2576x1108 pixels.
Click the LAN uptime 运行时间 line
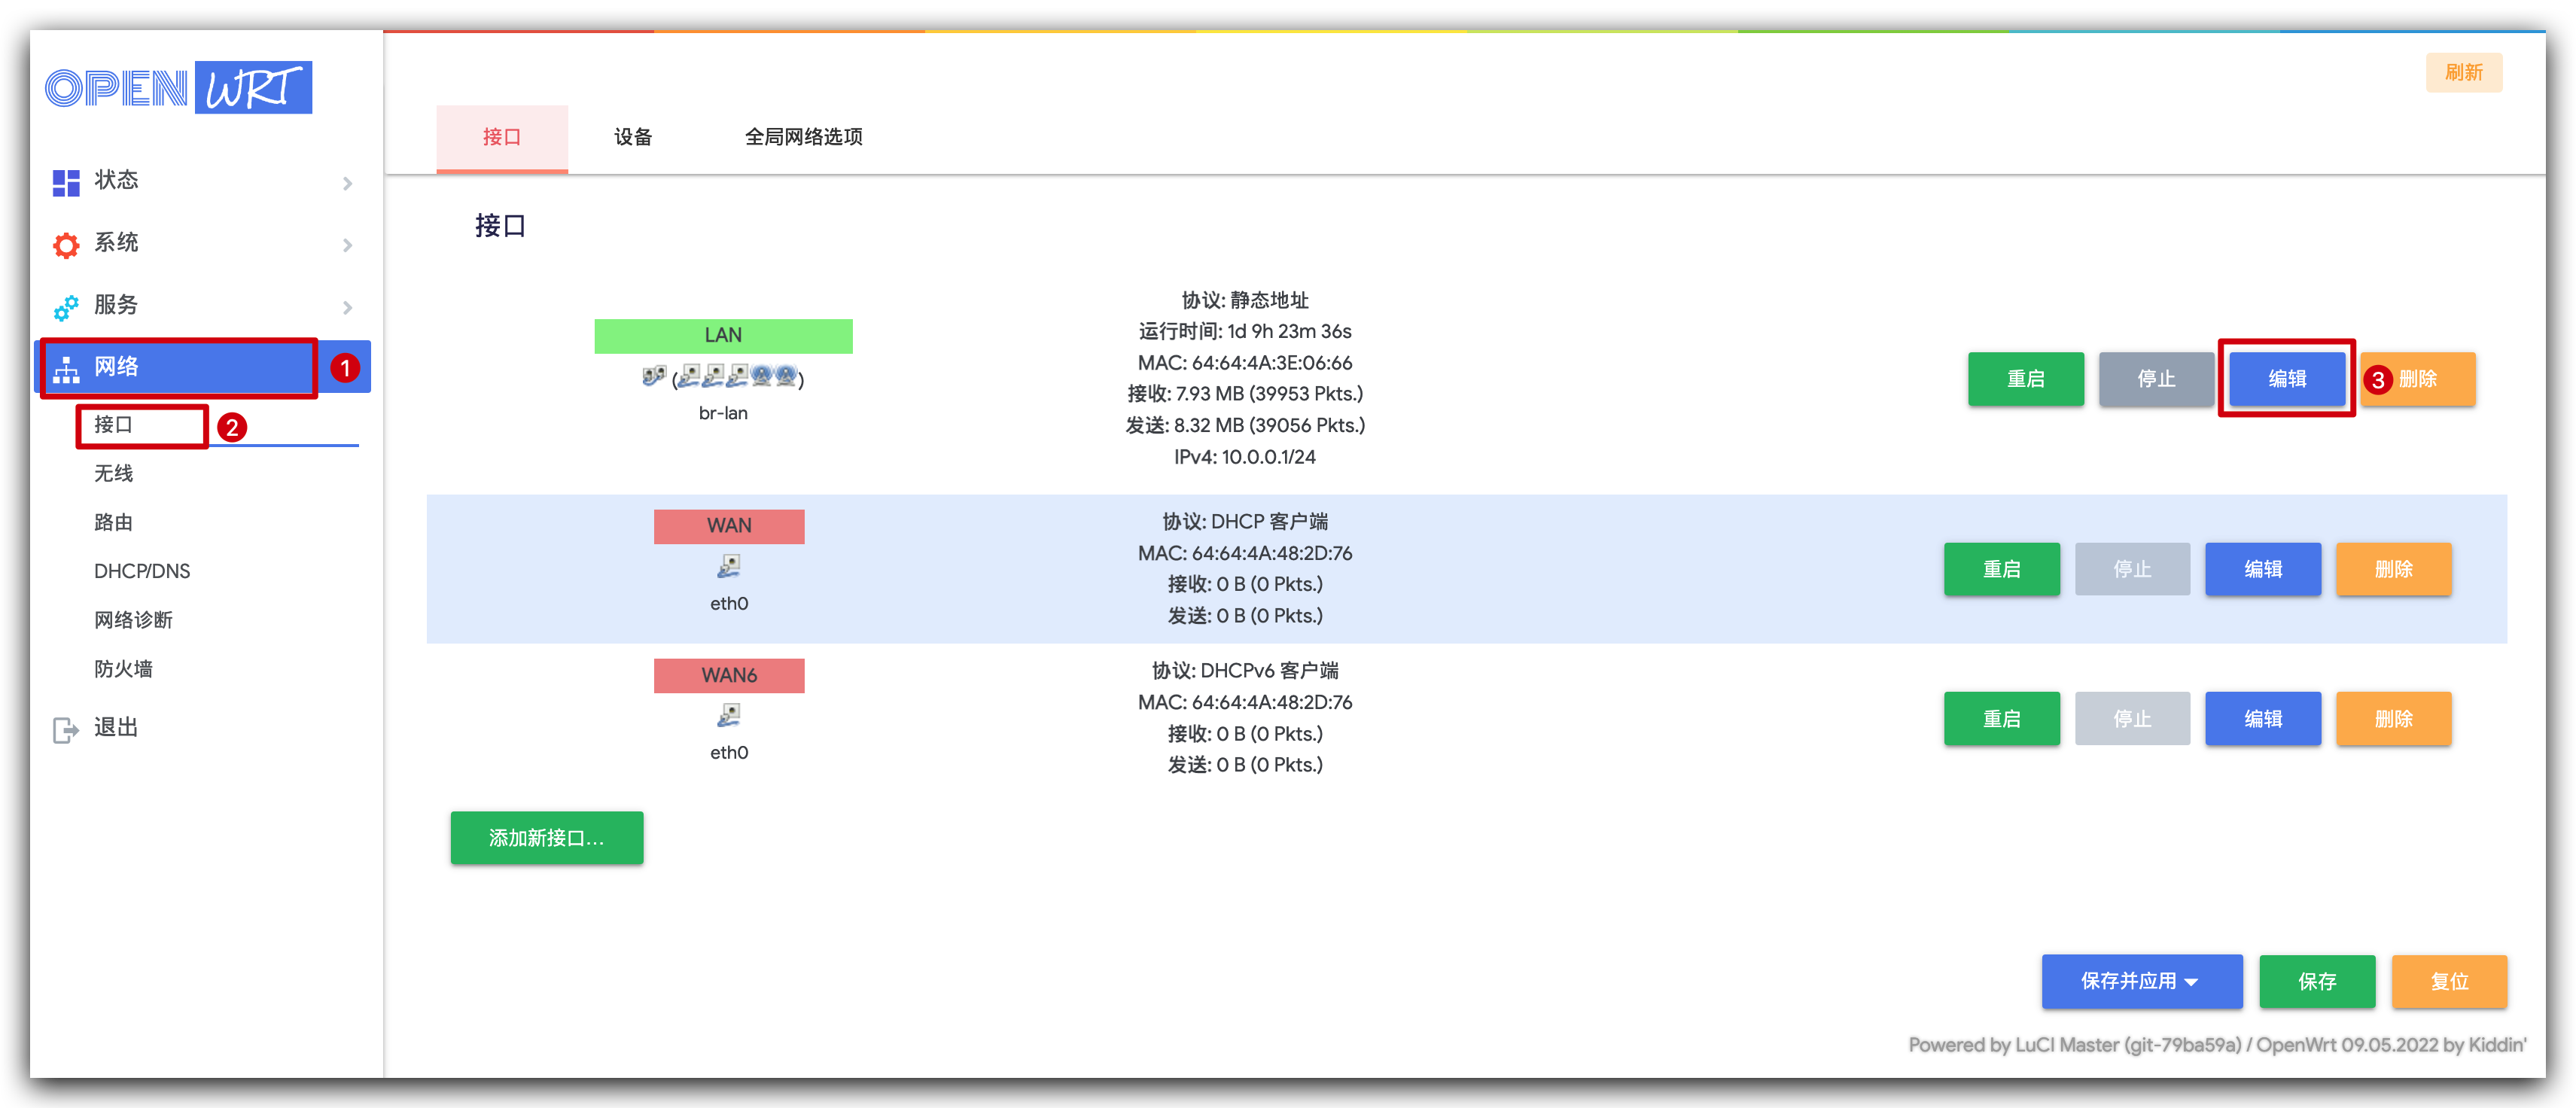(x=1245, y=331)
